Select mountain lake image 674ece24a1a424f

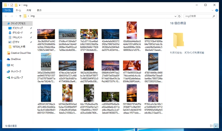(x=68, y=66)
